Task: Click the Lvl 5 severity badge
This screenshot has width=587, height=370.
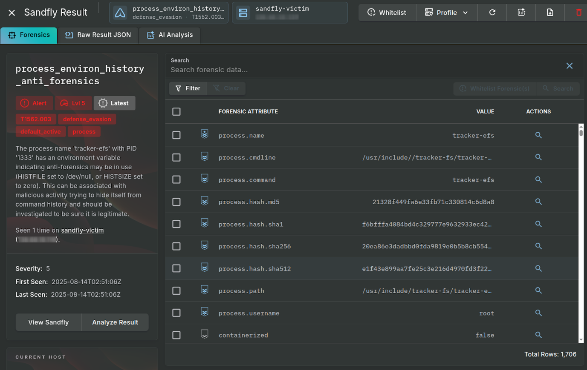Action: (73, 103)
